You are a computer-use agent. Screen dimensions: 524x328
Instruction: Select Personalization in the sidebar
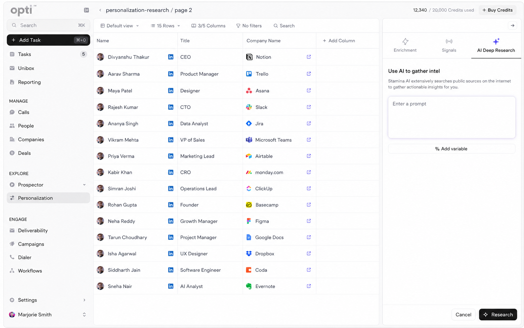point(48,198)
